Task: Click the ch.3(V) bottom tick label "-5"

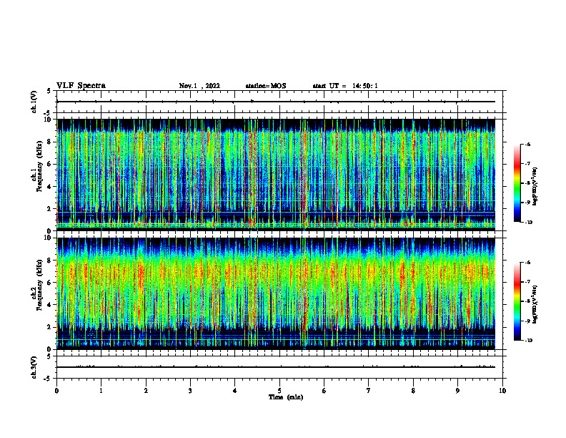Action: coord(48,379)
